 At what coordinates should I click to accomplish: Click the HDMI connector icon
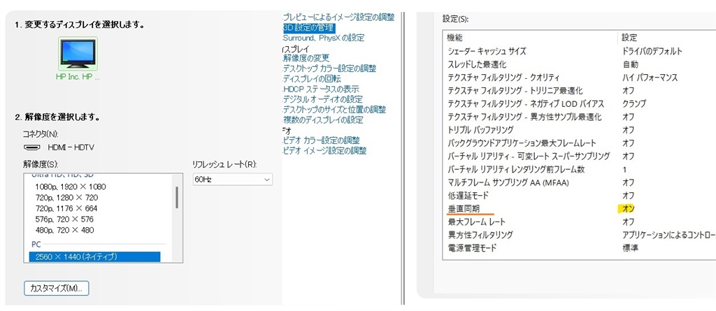[x=32, y=148]
